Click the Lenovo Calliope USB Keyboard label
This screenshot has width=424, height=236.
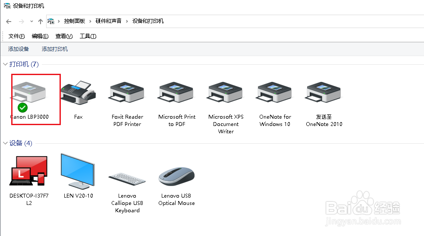(x=127, y=203)
